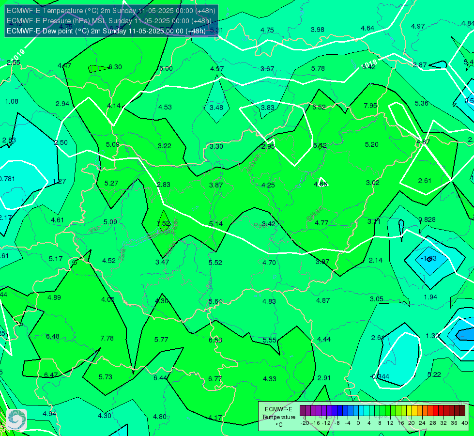Viewport: 474px width, 436px height.
Task: Click the Heves county label
Action: (253, 164)
